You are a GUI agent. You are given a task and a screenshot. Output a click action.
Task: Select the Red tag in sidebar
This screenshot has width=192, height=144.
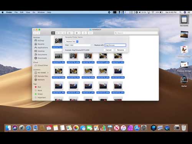pos(39,87)
